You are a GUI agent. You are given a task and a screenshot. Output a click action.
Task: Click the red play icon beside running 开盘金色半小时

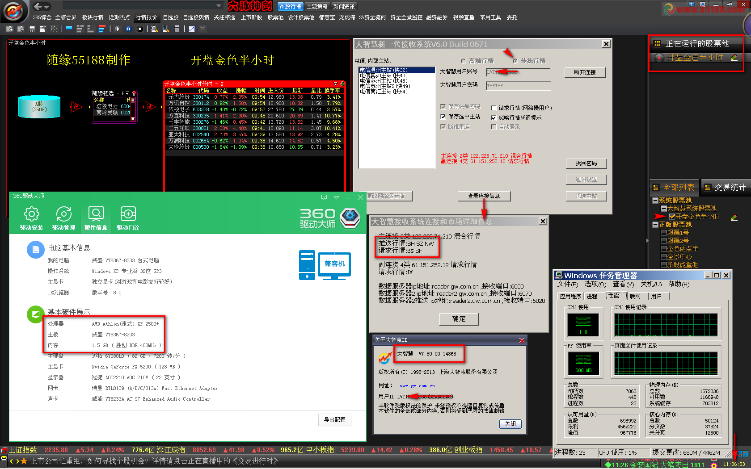point(659,58)
